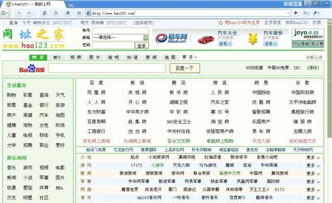Image resolution: width=332 pixels, height=203 pixels.
Task: Expand the address bar URL dropdown arrow
Action: click(x=288, y=13)
